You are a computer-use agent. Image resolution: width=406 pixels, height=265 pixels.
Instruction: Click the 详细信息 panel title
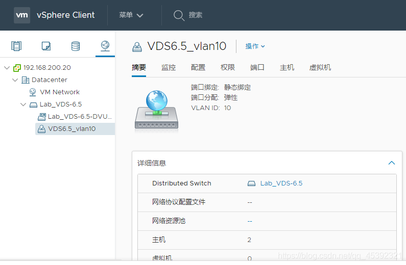[x=152, y=163]
